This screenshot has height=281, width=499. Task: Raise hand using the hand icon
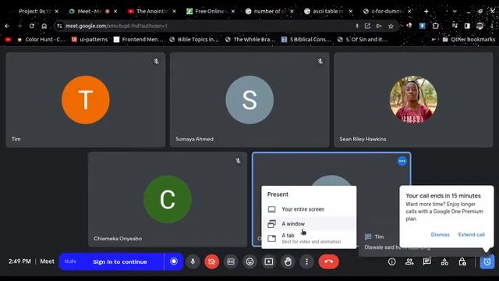click(x=288, y=261)
